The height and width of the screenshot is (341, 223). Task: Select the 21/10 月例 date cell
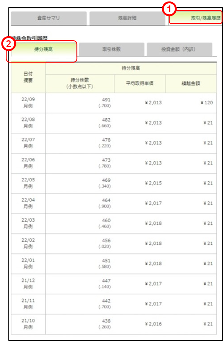[x=28, y=324]
